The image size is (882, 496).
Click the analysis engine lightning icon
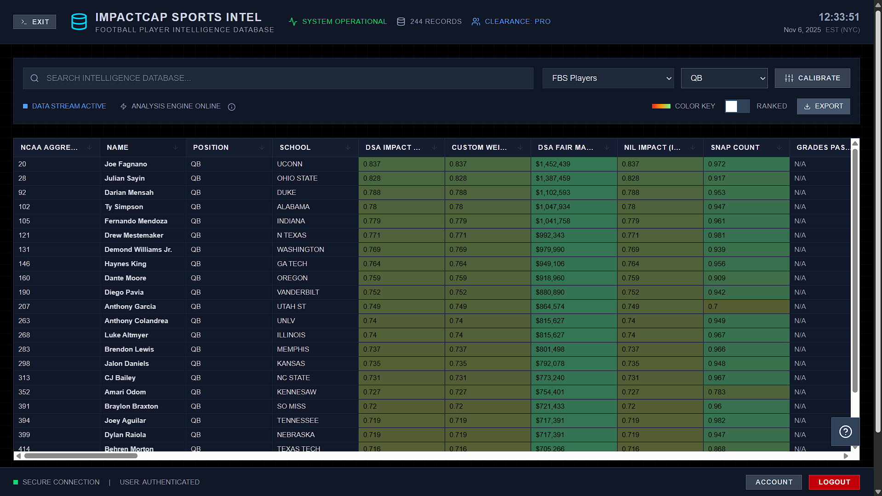pyautogui.click(x=123, y=106)
